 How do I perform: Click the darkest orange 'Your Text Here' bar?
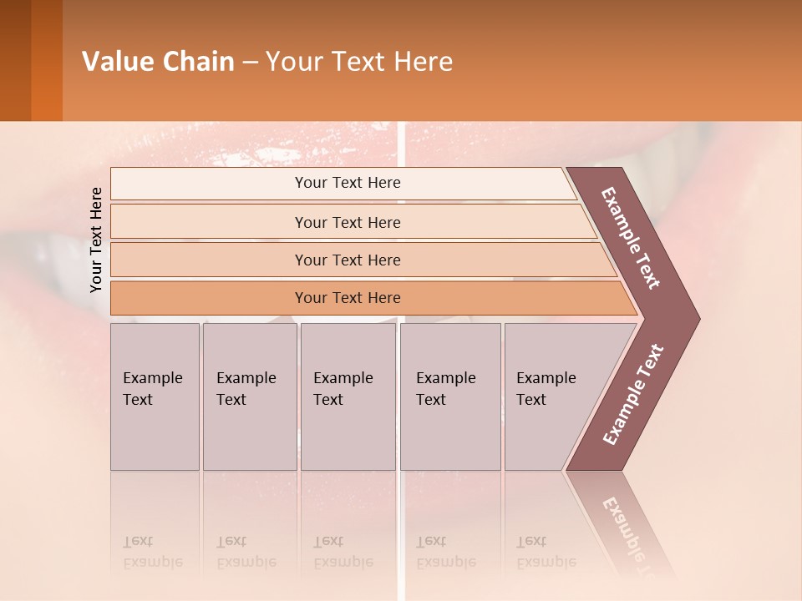[348, 298]
